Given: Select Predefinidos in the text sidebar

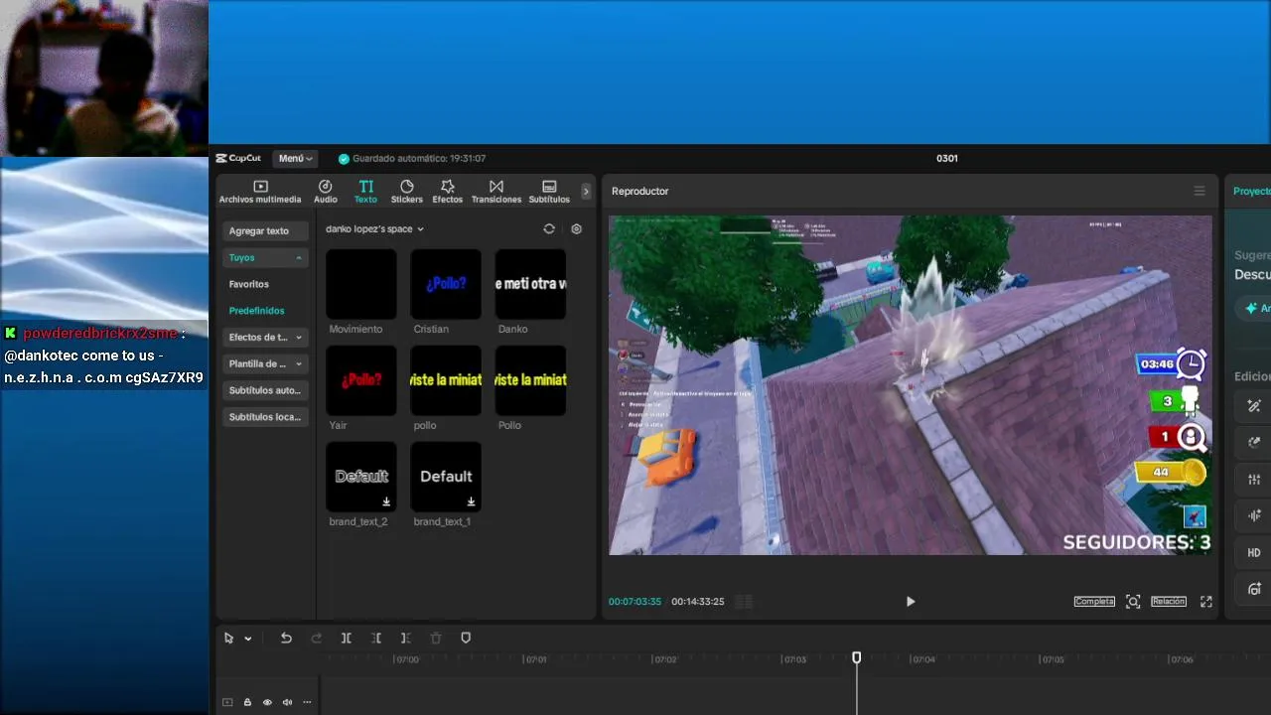Looking at the screenshot, I should tap(256, 311).
